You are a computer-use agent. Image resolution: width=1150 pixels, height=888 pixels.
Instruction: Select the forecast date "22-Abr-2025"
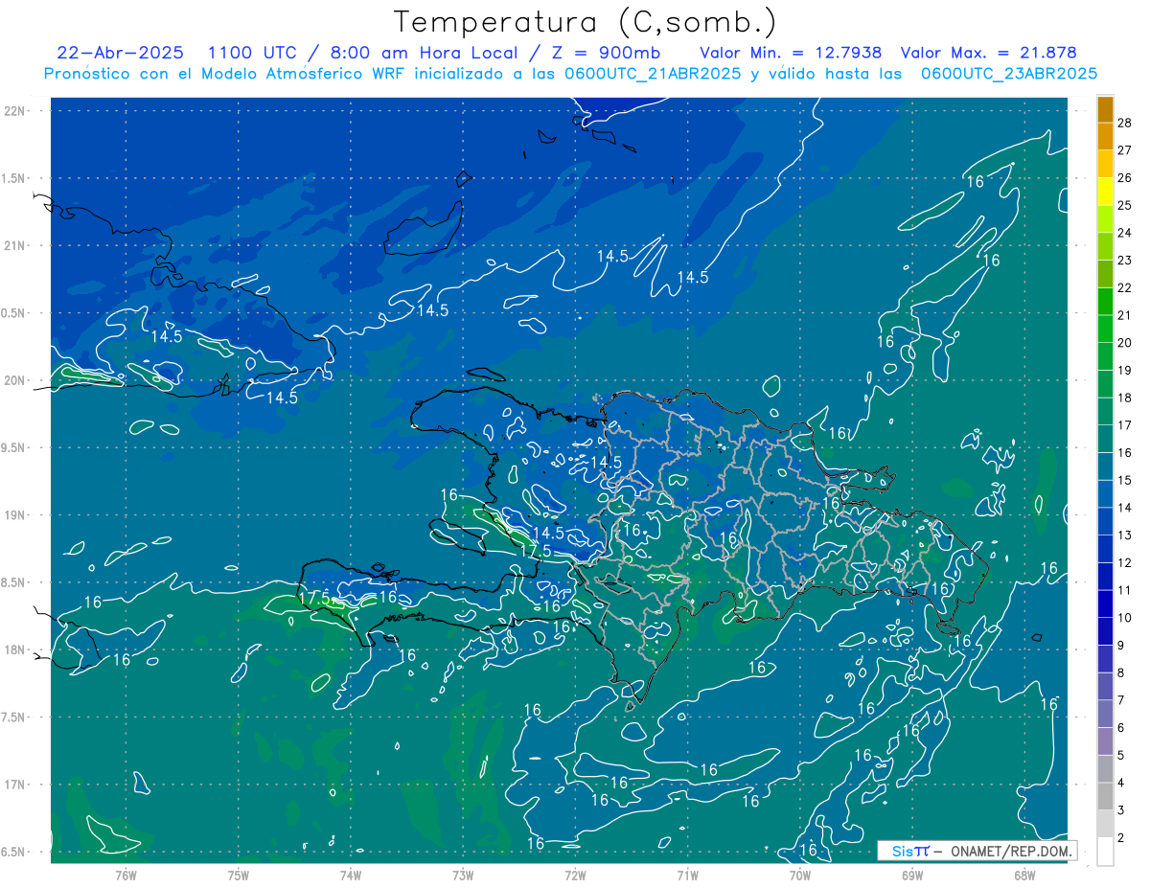point(120,53)
